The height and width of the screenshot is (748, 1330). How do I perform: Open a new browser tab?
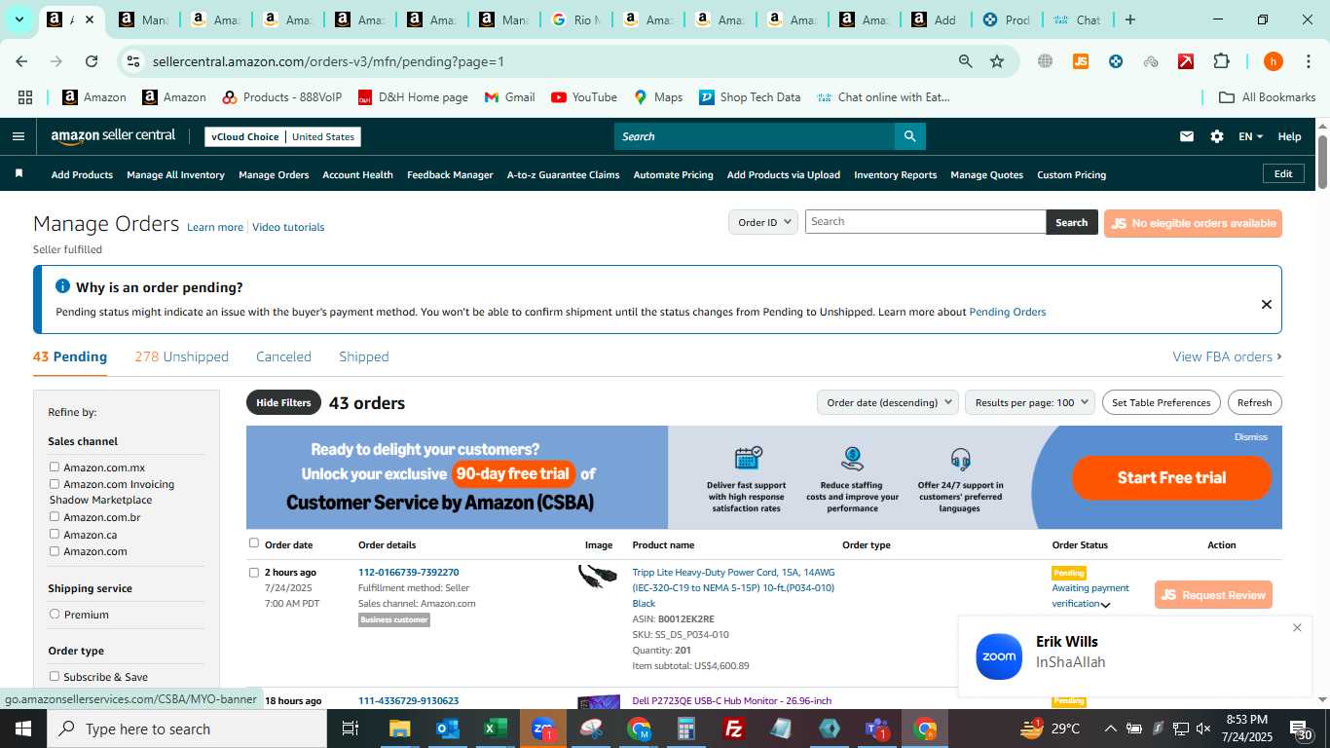pyautogui.click(x=1129, y=19)
